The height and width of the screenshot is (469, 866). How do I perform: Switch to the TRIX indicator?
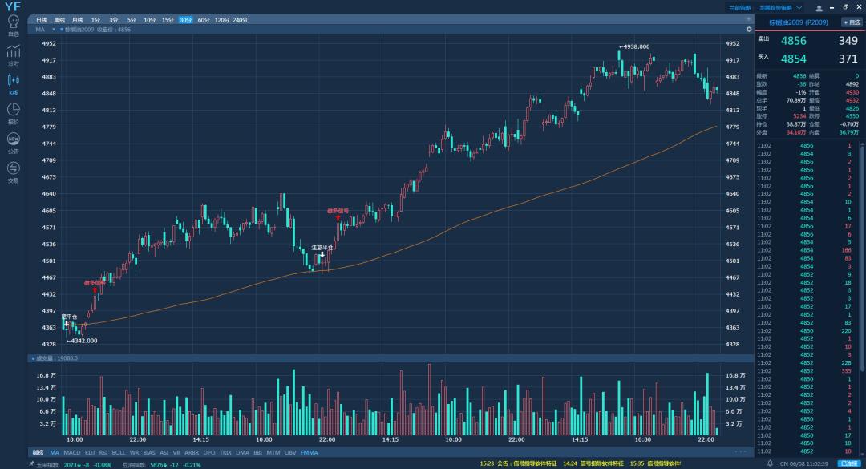point(225,452)
